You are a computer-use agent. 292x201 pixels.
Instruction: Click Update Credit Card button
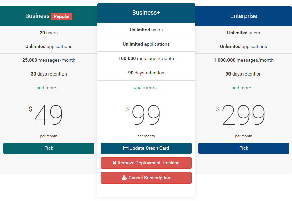(x=146, y=148)
